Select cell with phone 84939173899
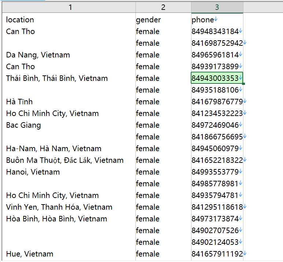 tap(217, 67)
